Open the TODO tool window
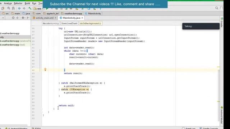The image size is (230, 129). click(36, 128)
